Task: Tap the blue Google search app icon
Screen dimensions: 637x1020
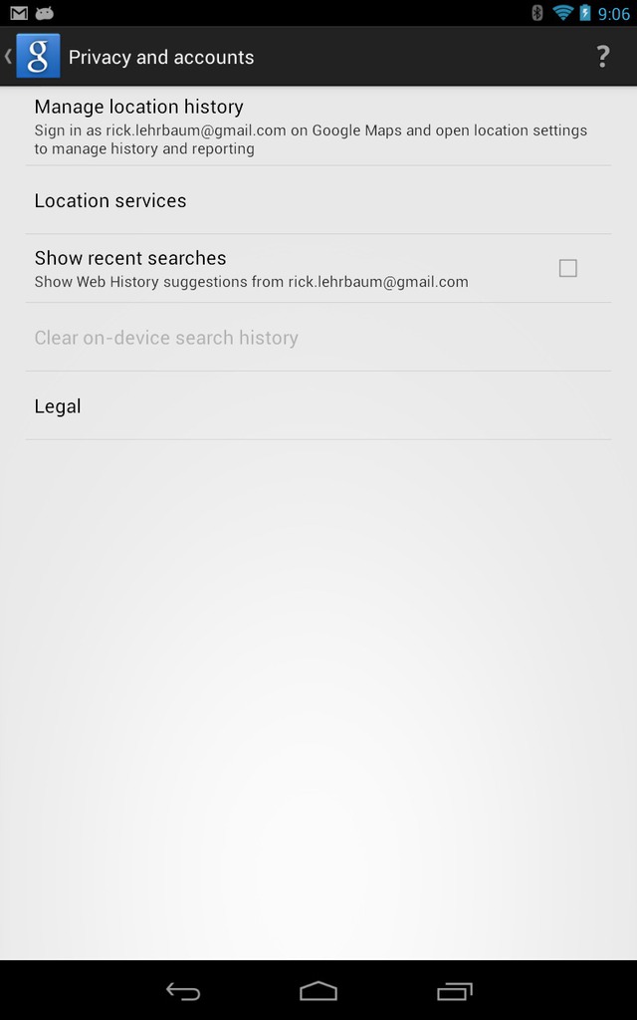Action: 39,56
